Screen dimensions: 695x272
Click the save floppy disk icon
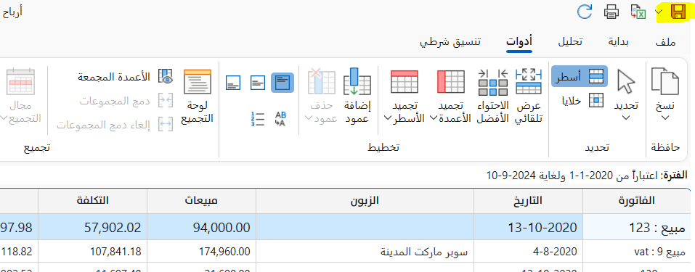coord(678,12)
